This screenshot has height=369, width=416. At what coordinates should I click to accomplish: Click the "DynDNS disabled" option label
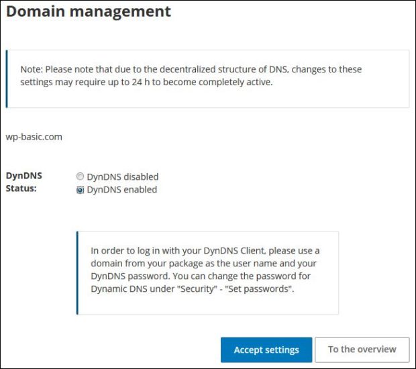point(123,177)
